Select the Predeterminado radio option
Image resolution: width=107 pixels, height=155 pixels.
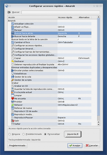tap(24, 134)
